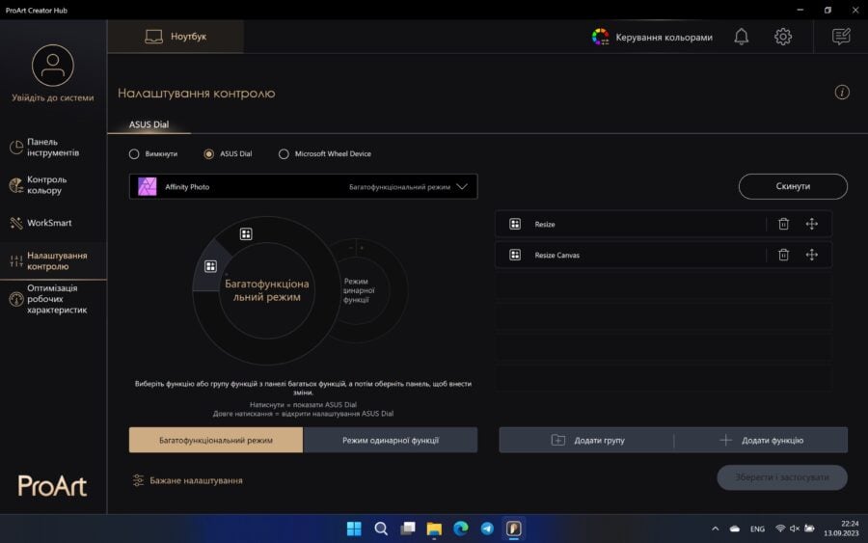This screenshot has width=868, height=543.
Task: Open Wi-Fi network tray icon
Action: click(780, 529)
